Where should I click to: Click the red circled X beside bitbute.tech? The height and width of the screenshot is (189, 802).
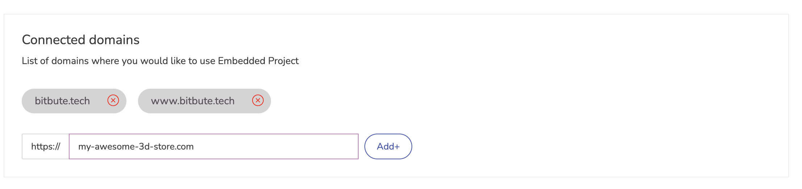point(113,100)
